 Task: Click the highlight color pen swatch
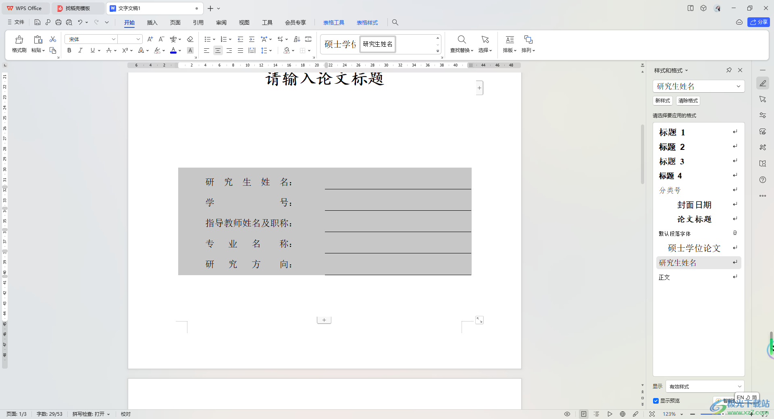tap(157, 50)
